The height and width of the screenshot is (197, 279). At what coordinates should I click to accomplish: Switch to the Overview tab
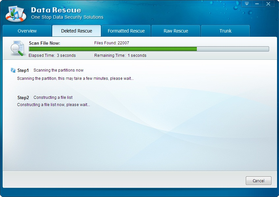pos(27,31)
